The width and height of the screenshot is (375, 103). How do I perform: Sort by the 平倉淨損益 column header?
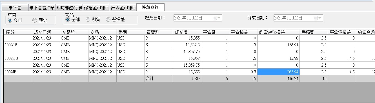(342, 32)
